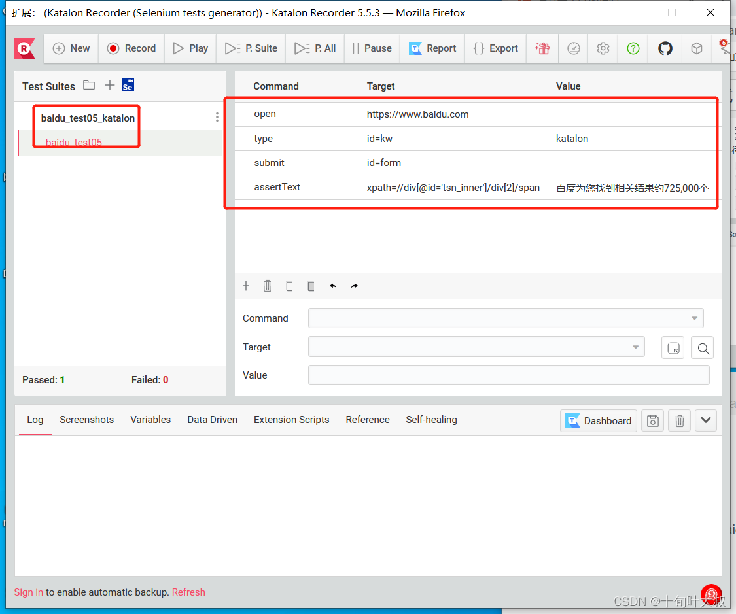This screenshot has height=614, width=736.
Task: Click the Command column header
Action: (276, 86)
